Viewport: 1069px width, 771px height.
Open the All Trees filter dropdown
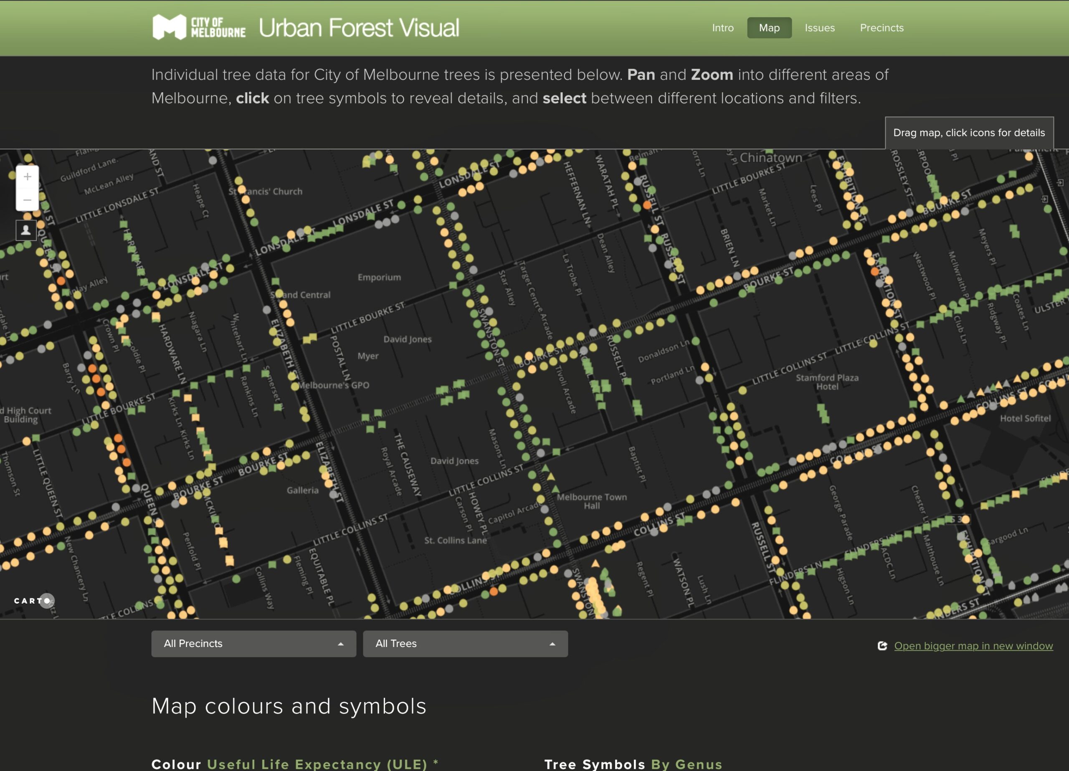pyautogui.click(x=464, y=644)
